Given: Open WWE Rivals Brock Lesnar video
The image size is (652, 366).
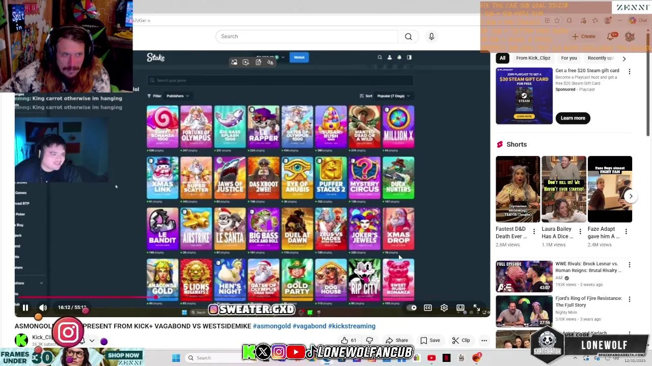Looking at the screenshot, I should tap(524, 277).
